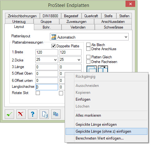Click Löschen menu entry

click(x=106, y=106)
